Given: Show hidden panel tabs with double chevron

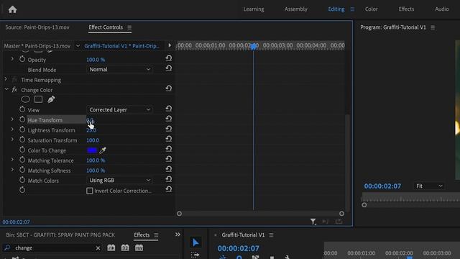Looking at the screenshot, I should click(178, 235).
